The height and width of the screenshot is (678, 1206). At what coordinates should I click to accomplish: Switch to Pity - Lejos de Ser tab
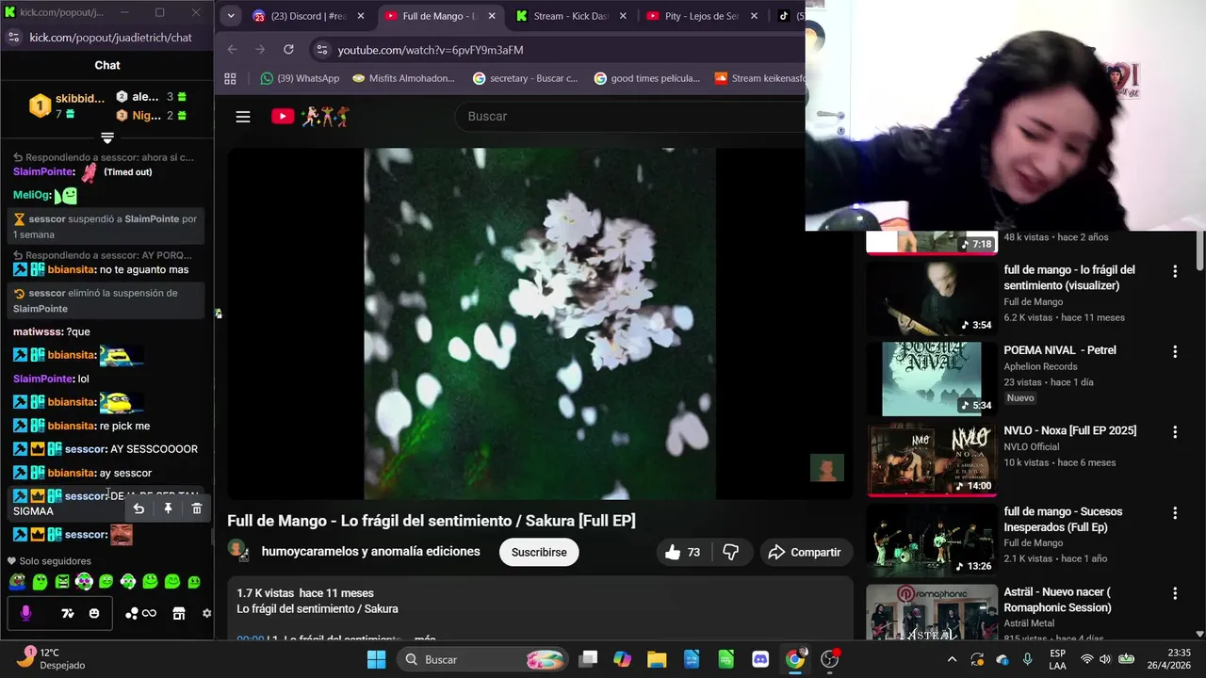(702, 16)
